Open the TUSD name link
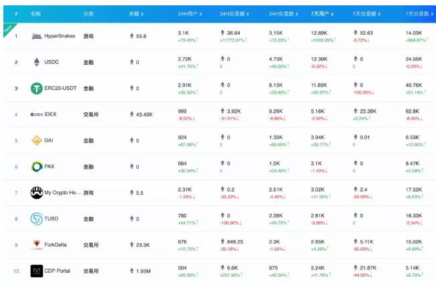436x290 pixels. [51, 219]
